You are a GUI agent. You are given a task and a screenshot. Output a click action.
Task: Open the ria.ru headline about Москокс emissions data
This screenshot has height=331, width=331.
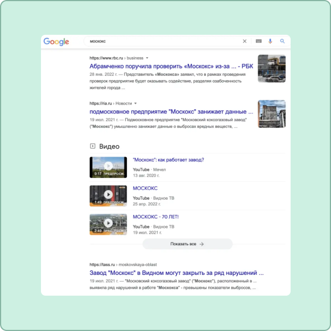[171, 112]
